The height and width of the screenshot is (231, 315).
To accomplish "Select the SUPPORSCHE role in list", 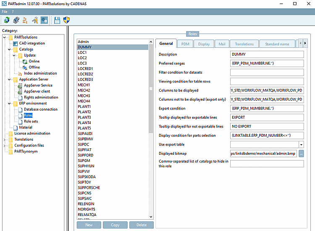I will click(113, 188).
